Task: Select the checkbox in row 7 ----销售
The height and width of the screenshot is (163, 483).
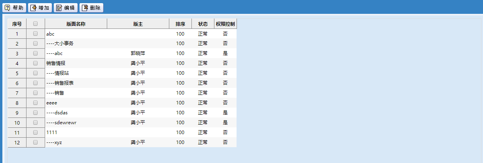Action: 36,93
